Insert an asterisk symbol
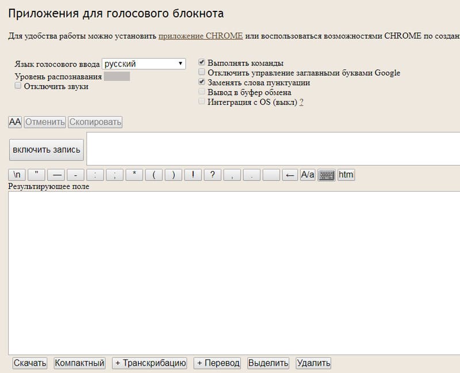The image size is (460, 373). 134,175
